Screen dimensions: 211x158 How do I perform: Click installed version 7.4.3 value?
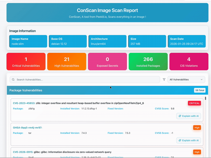coord(84,133)
